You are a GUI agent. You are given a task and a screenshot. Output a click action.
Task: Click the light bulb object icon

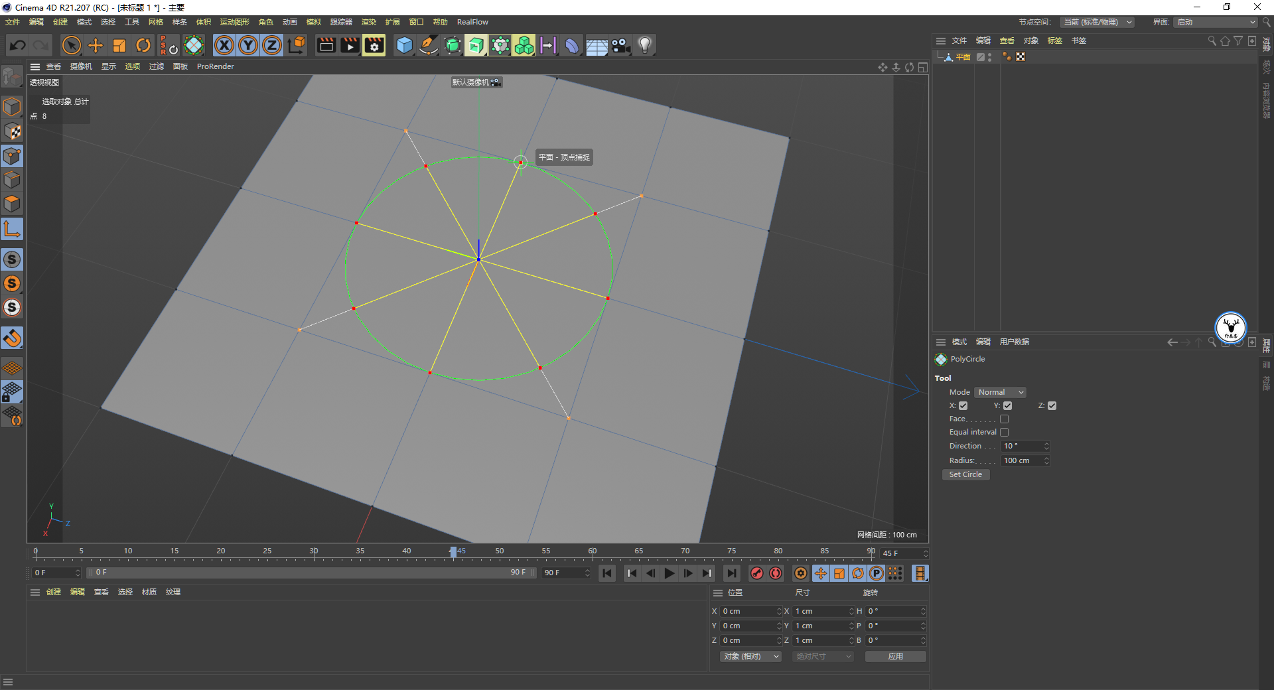point(644,45)
